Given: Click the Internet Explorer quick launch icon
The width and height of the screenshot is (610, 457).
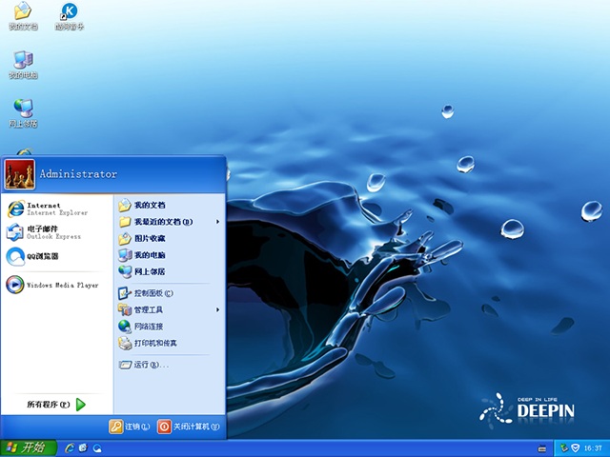Looking at the screenshot, I should (x=71, y=447).
